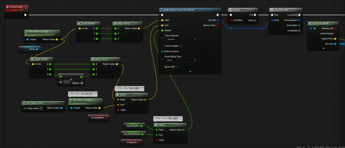Click the red delegate pin on AttackTrace
Screen dimensions: 345x148
[x=26, y=8]
